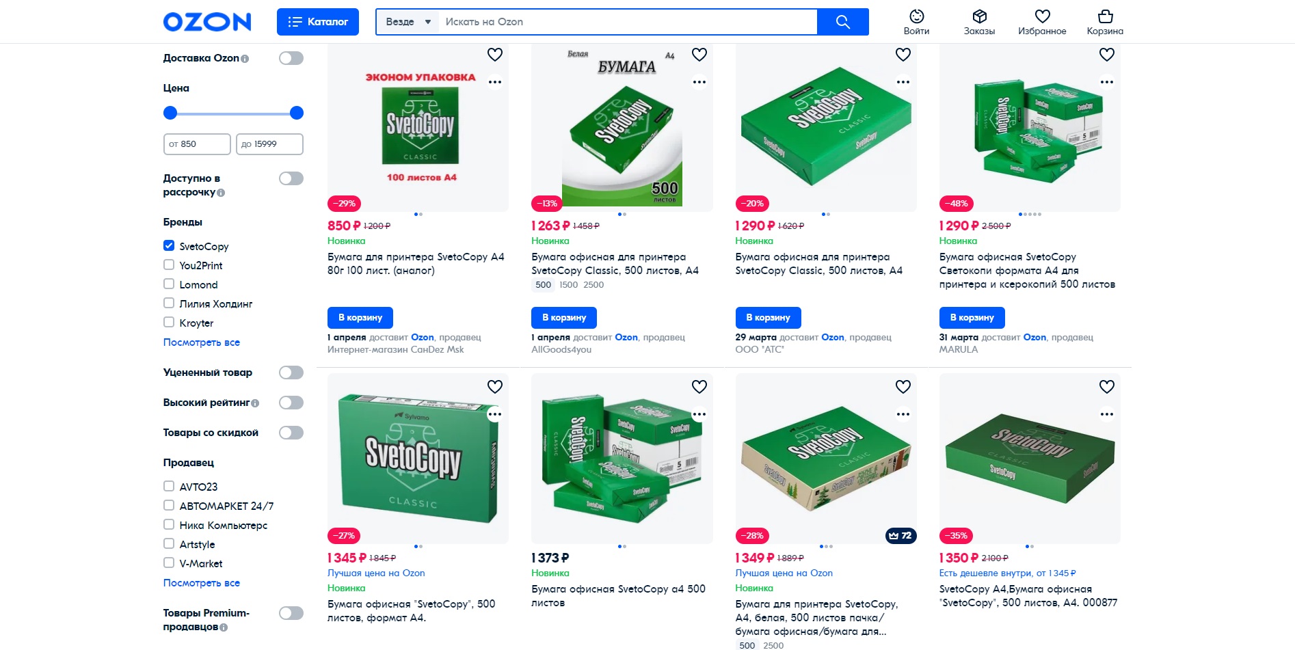The image size is (1295, 650).
Task: Select the 1500 sheets variant option
Action: [568, 285]
